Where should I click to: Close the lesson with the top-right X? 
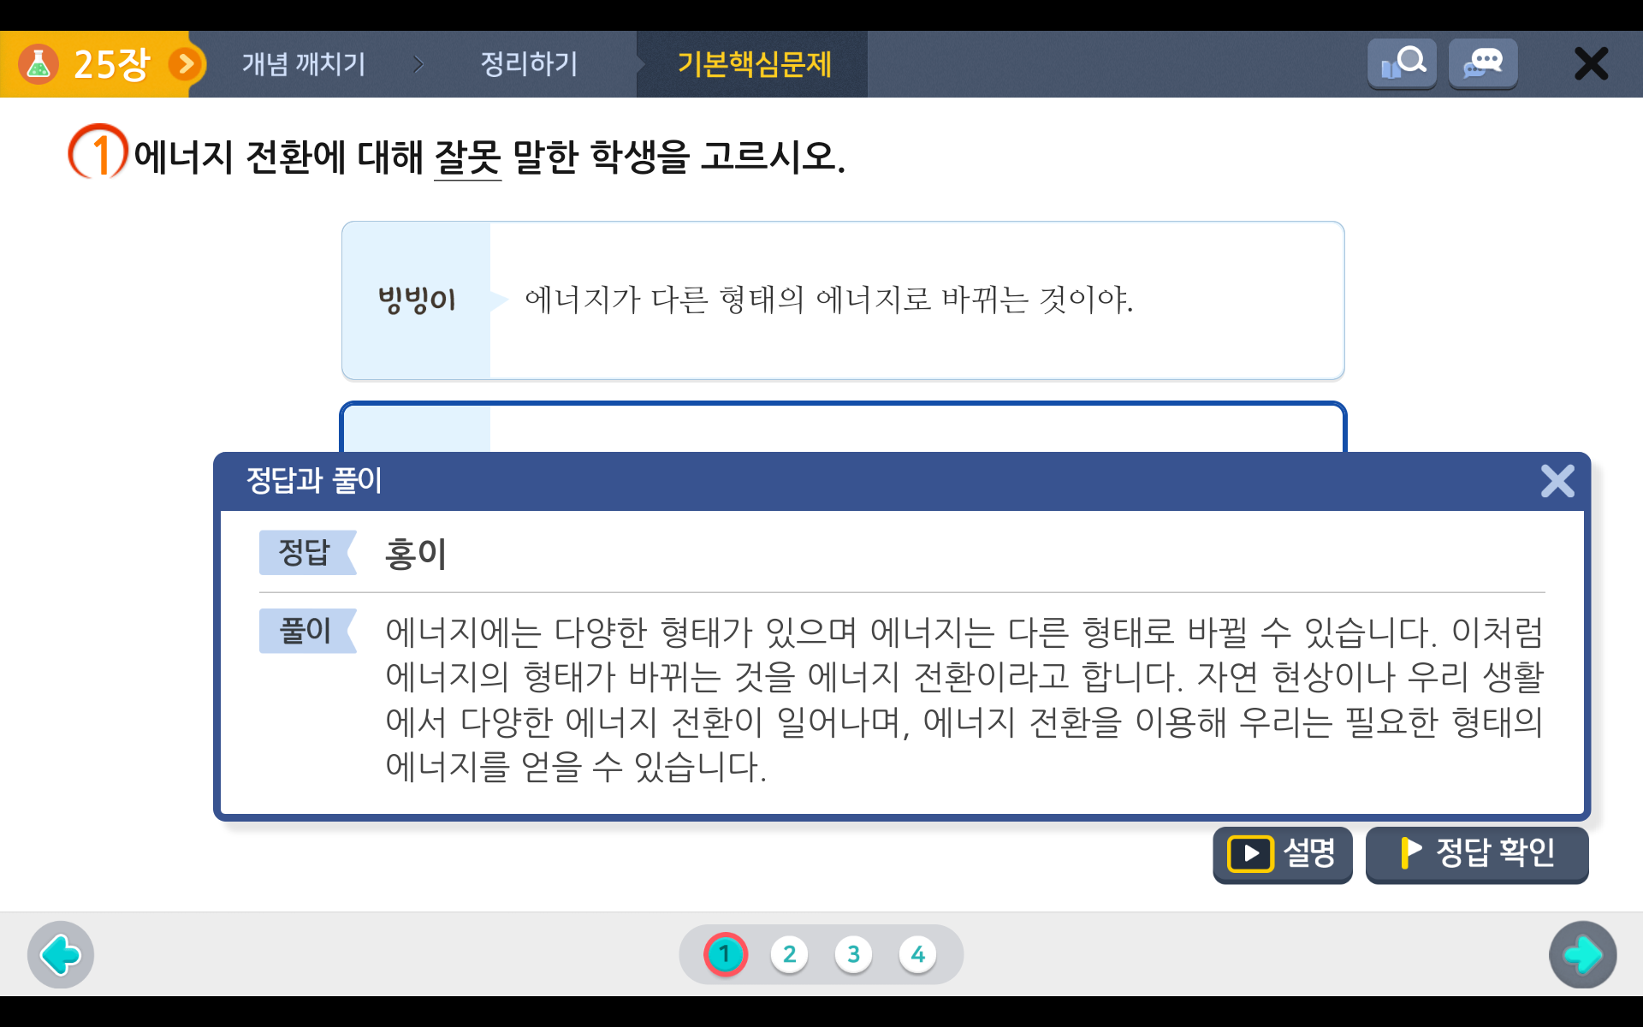(x=1591, y=64)
